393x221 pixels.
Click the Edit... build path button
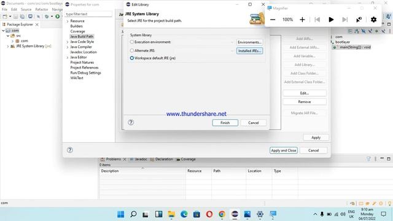[x=305, y=93]
